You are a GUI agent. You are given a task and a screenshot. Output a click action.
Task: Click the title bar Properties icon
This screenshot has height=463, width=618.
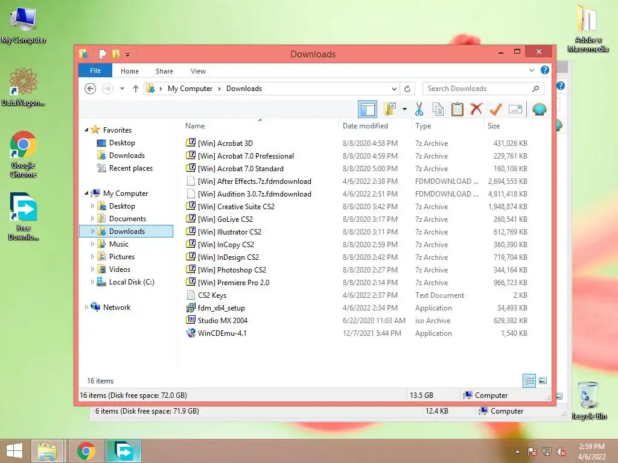point(103,54)
